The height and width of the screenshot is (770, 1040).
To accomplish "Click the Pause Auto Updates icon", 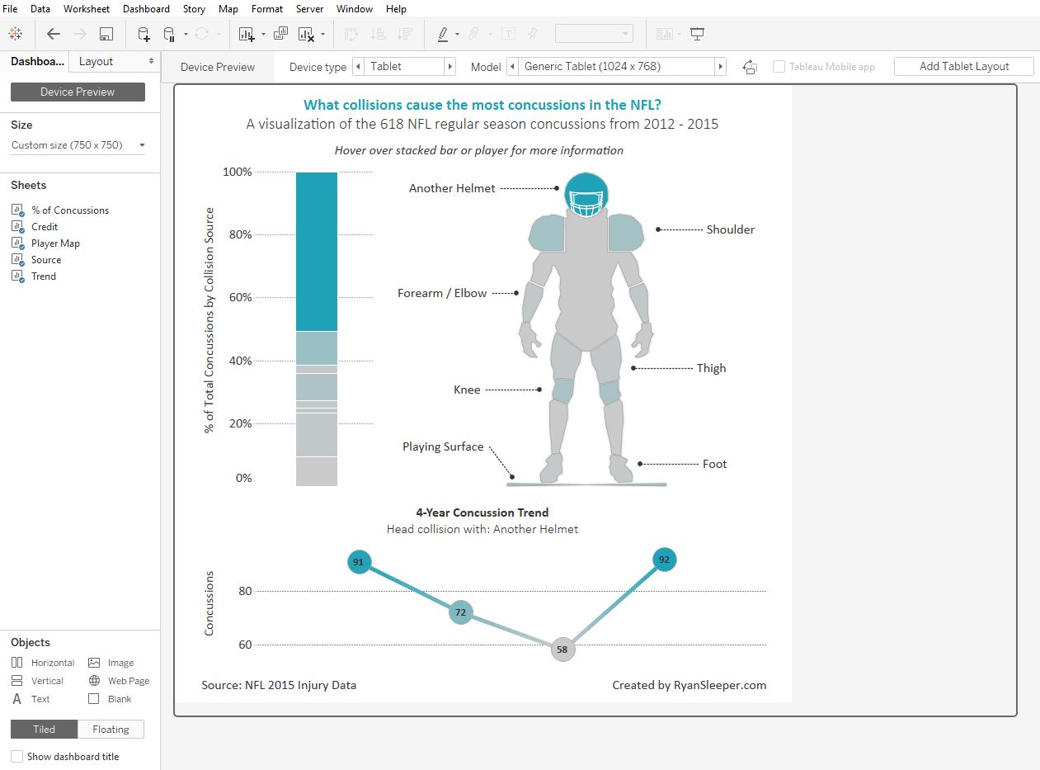I will pos(169,34).
